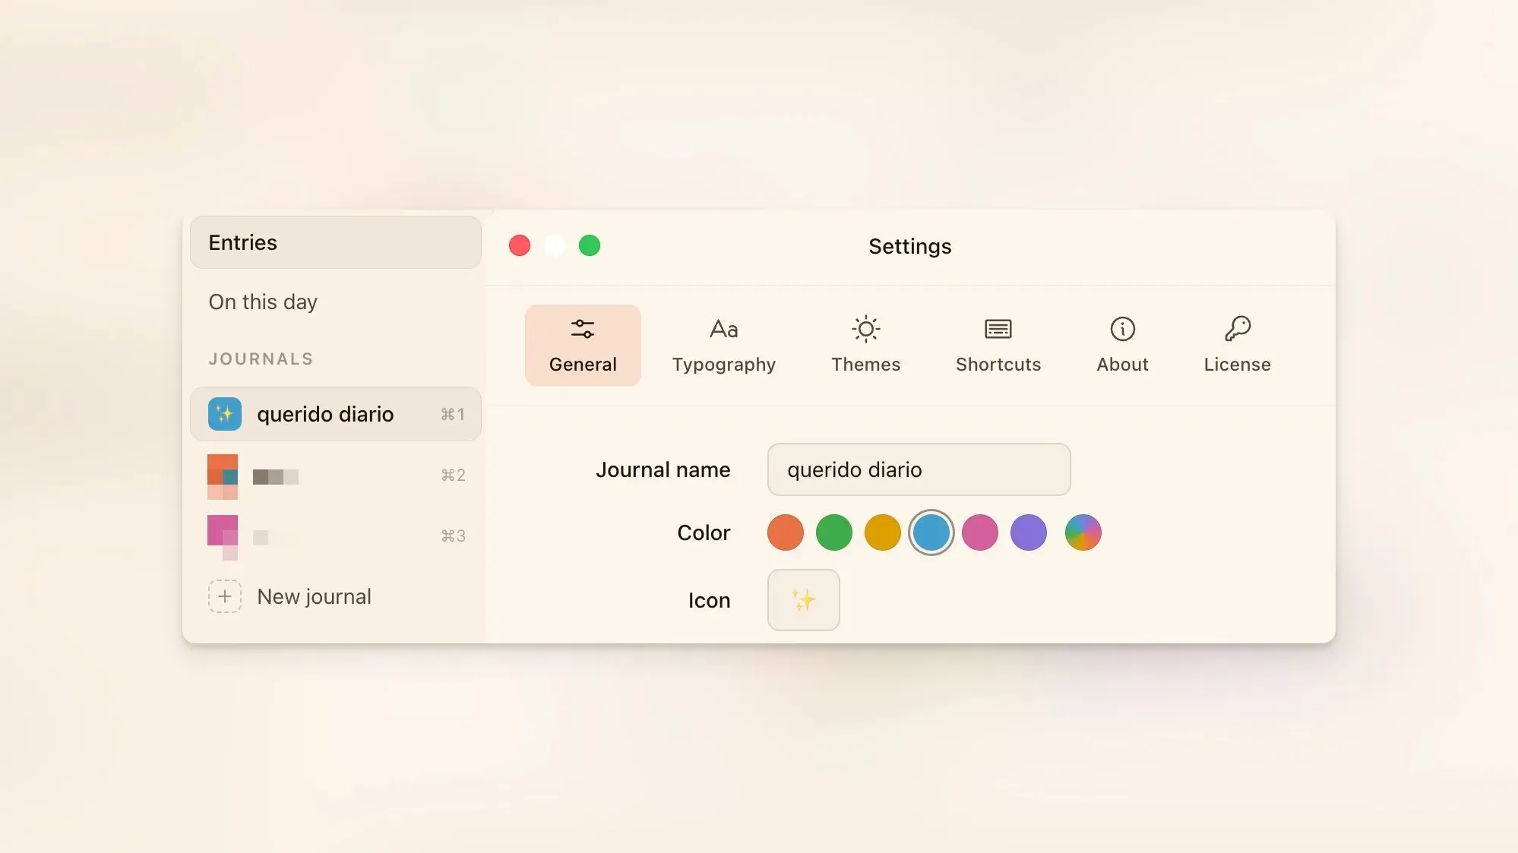Select the pixelated orange journal icon
This screenshot has width=1518, height=853.
pos(223,476)
